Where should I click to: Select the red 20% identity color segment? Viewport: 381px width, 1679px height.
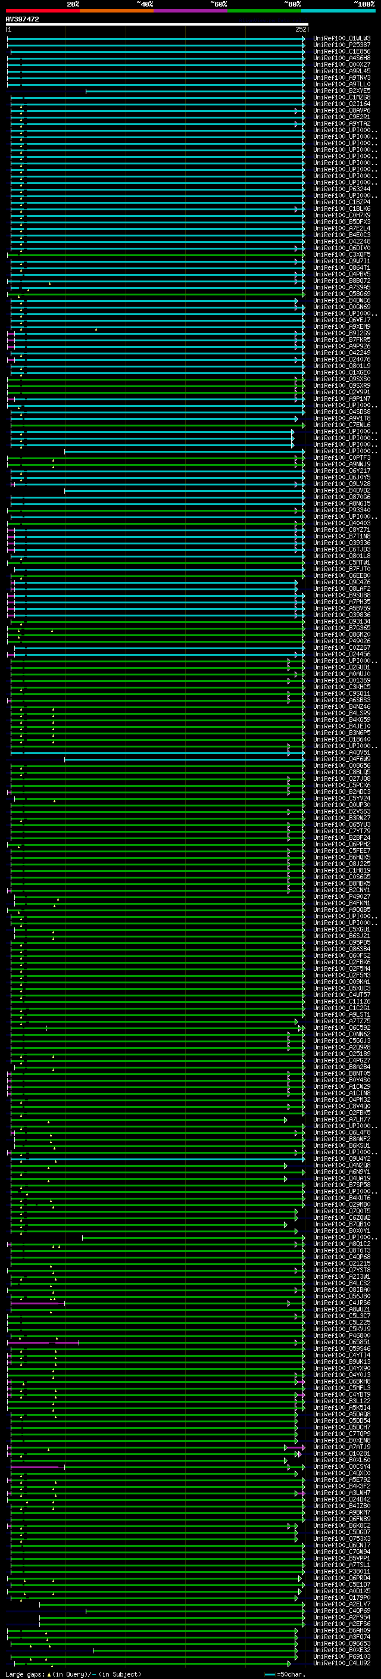tap(42, 11)
